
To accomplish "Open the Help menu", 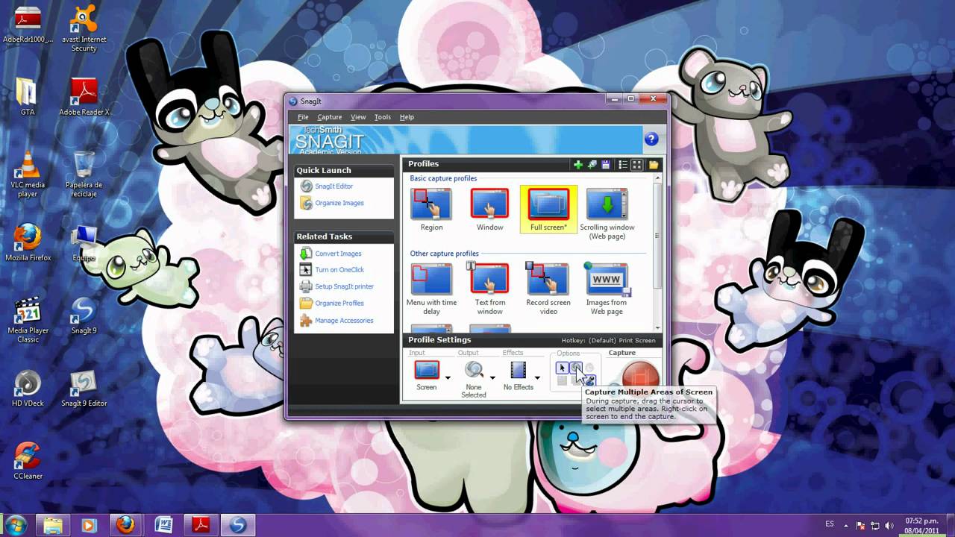I will (407, 117).
